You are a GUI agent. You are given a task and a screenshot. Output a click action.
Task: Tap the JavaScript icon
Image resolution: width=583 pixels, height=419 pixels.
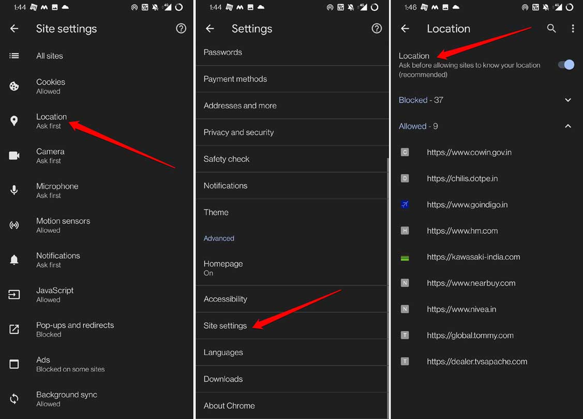[x=14, y=294]
